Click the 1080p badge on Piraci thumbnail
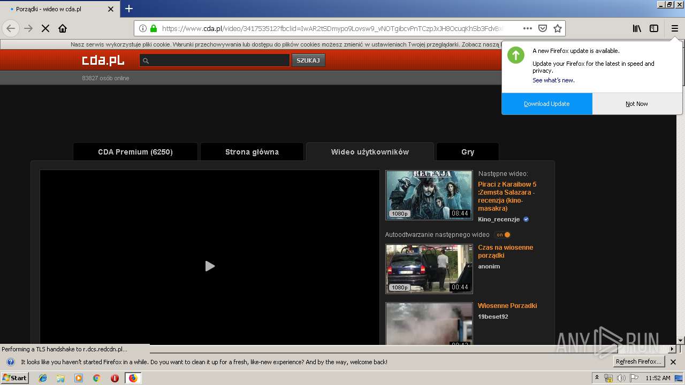The height and width of the screenshot is (385, 685). click(x=399, y=213)
